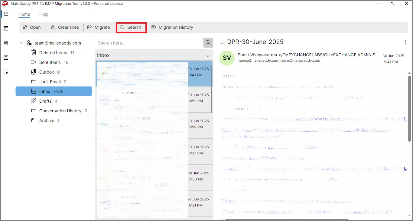The height and width of the screenshot is (221, 413).
Task: Select the Sent Items folder
Action: coord(50,62)
